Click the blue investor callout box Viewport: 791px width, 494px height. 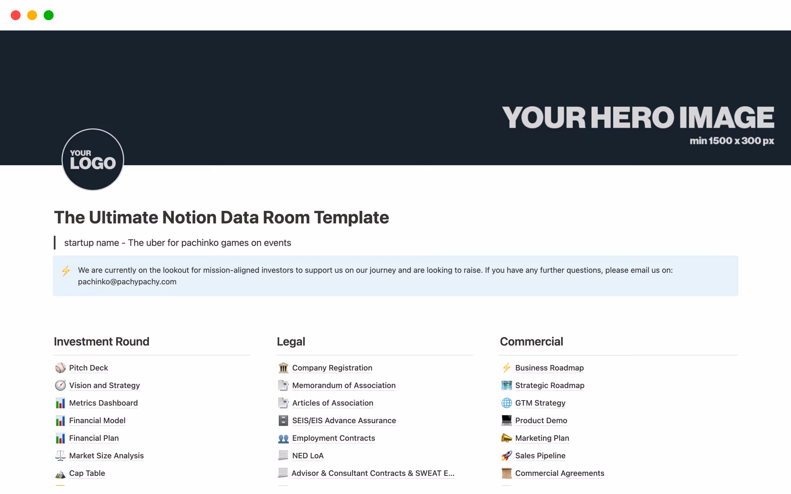[x=395, y=276]
